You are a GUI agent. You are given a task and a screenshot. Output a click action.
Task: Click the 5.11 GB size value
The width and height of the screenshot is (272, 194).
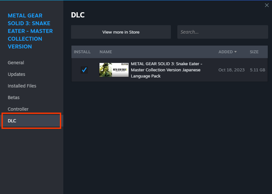pos(257,70)
